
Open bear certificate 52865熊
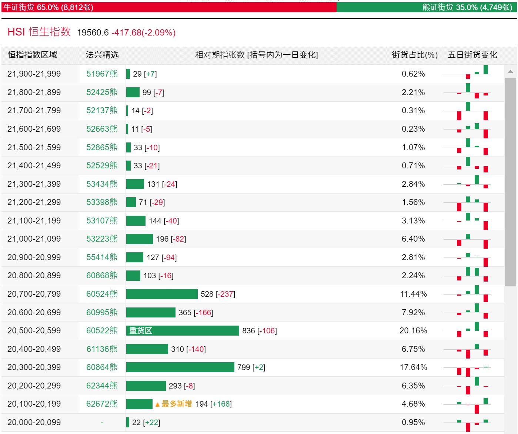(102, 147)
